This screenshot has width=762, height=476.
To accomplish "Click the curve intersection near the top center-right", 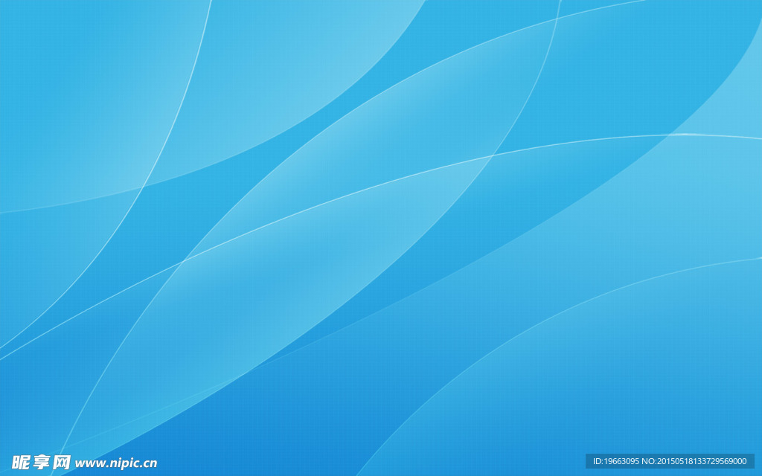I will [x=557, y=19].
